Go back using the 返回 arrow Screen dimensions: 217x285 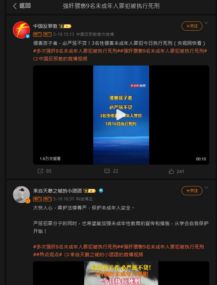click(21, 6)
